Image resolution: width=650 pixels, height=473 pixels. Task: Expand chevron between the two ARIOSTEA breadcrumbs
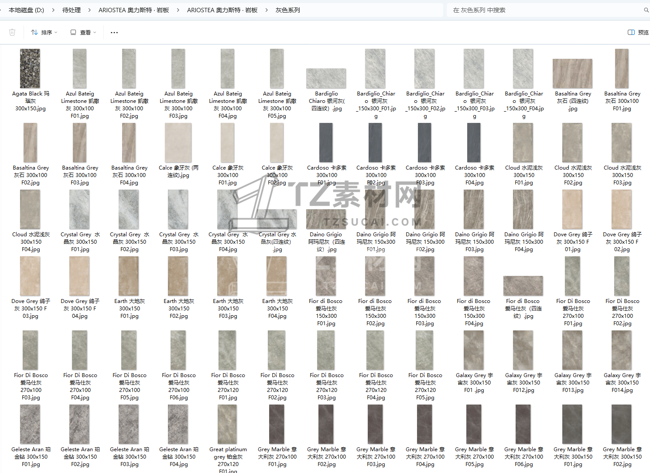[x=178, y=10]
